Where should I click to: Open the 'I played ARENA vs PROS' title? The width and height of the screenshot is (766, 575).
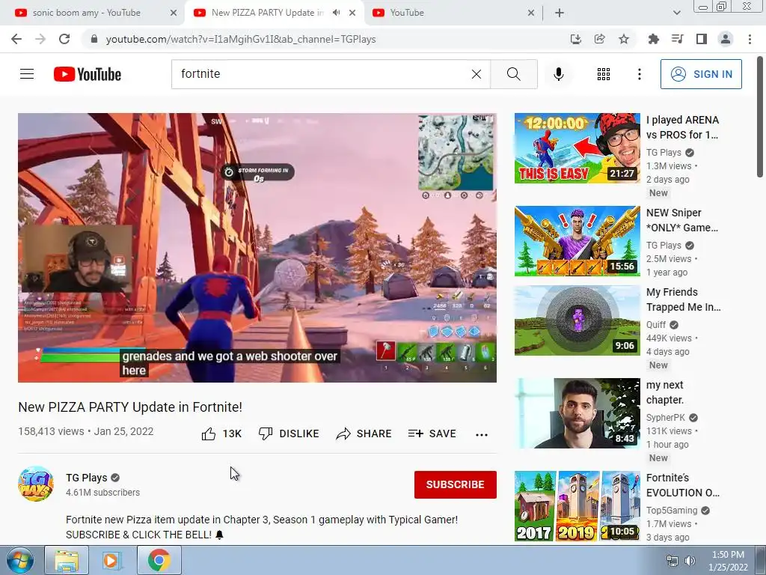tap(682, 127)
